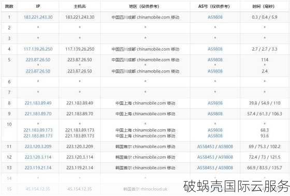
Task: Select the 主机名 column header
Action: click(x=80, y=7)
